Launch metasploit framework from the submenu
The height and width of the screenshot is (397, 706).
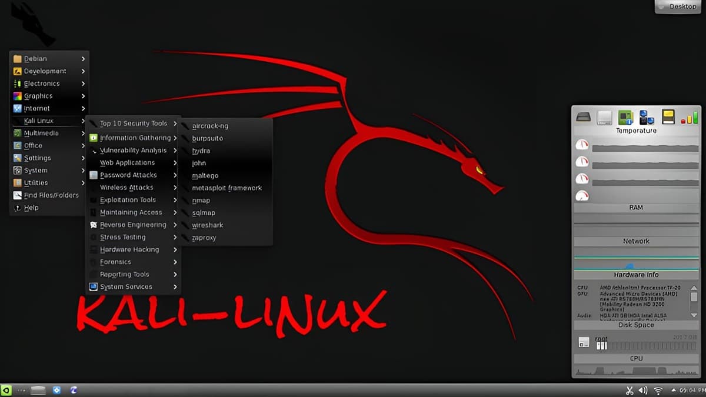click(227, 188)
